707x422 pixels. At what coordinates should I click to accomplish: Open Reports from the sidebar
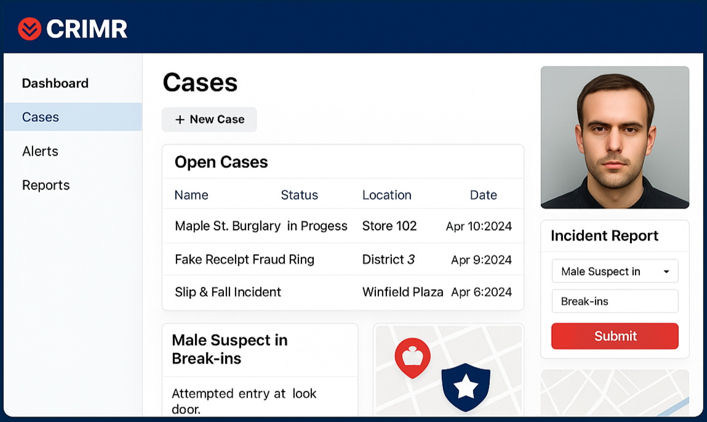pyautogui.click(x=46, y=185)
